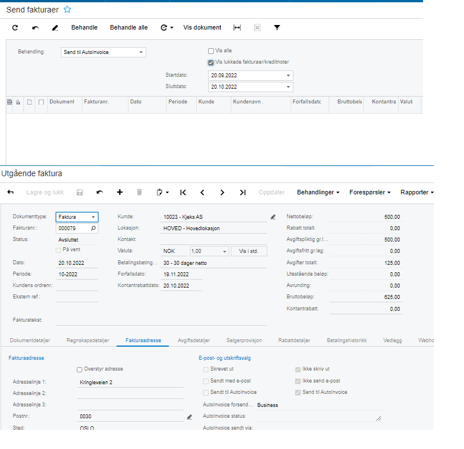The image size is (464, 449).
Task: Open the Startdato date picker
Action: [288, 76]
